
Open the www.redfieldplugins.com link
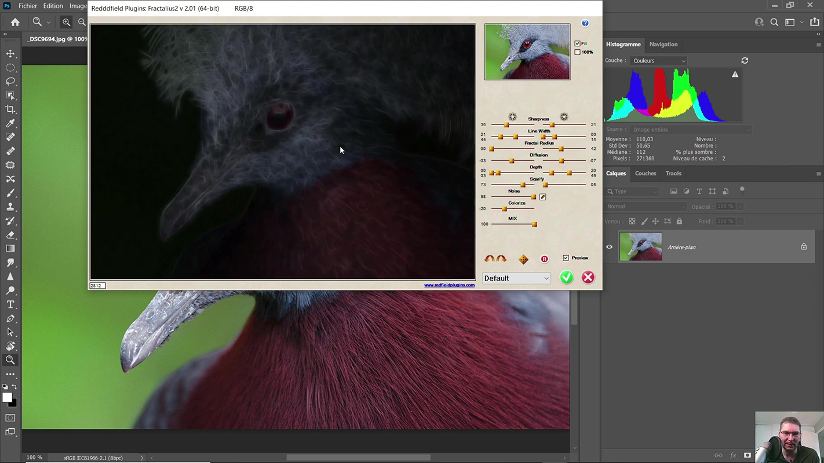(x=449, y=285)
